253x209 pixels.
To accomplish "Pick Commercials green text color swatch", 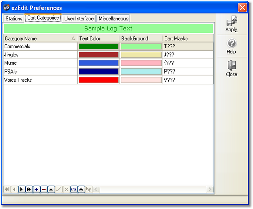I will pyautogui.click(x=99, y=46).
